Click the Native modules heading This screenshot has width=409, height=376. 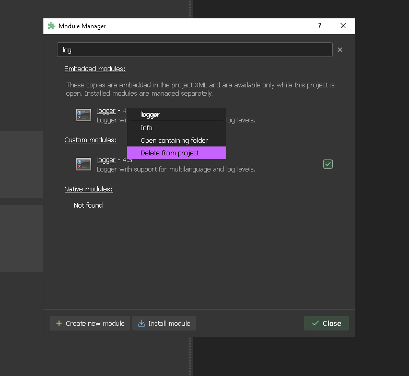88,189
